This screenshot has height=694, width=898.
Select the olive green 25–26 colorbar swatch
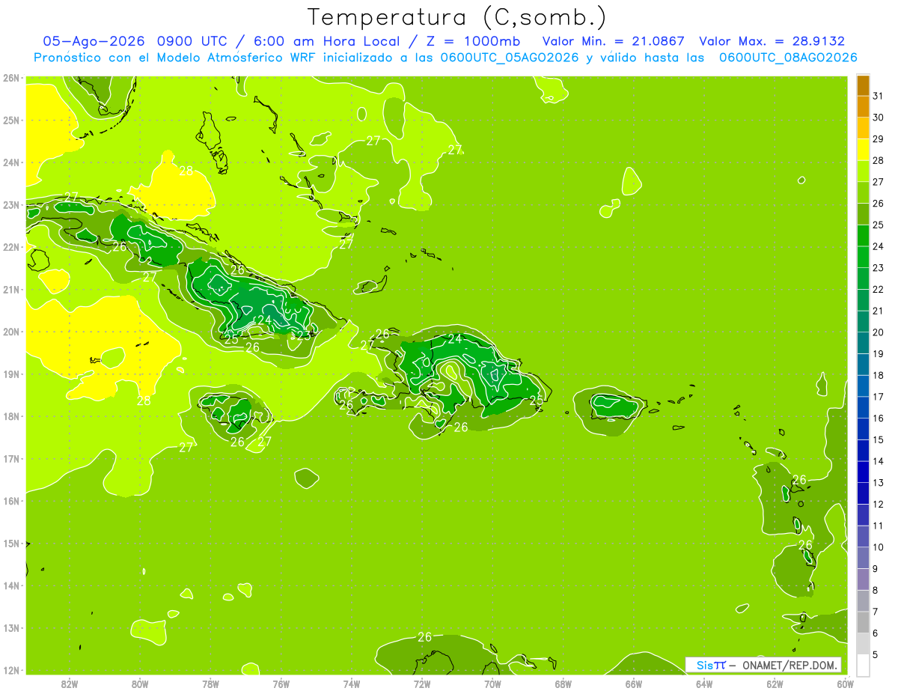863,214
